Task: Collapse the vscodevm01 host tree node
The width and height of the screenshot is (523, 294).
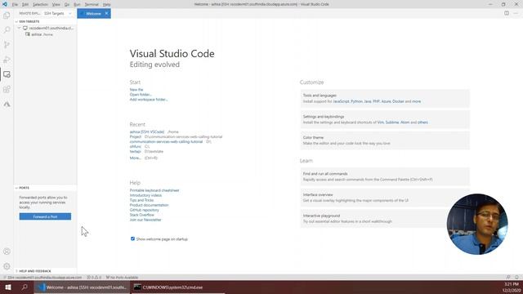Action: coord(19,28)
